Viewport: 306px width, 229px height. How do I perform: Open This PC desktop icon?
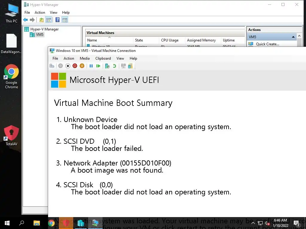(x=11, y=13)
